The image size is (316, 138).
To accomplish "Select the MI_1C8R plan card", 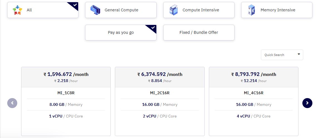I will (x=66, y=101).
